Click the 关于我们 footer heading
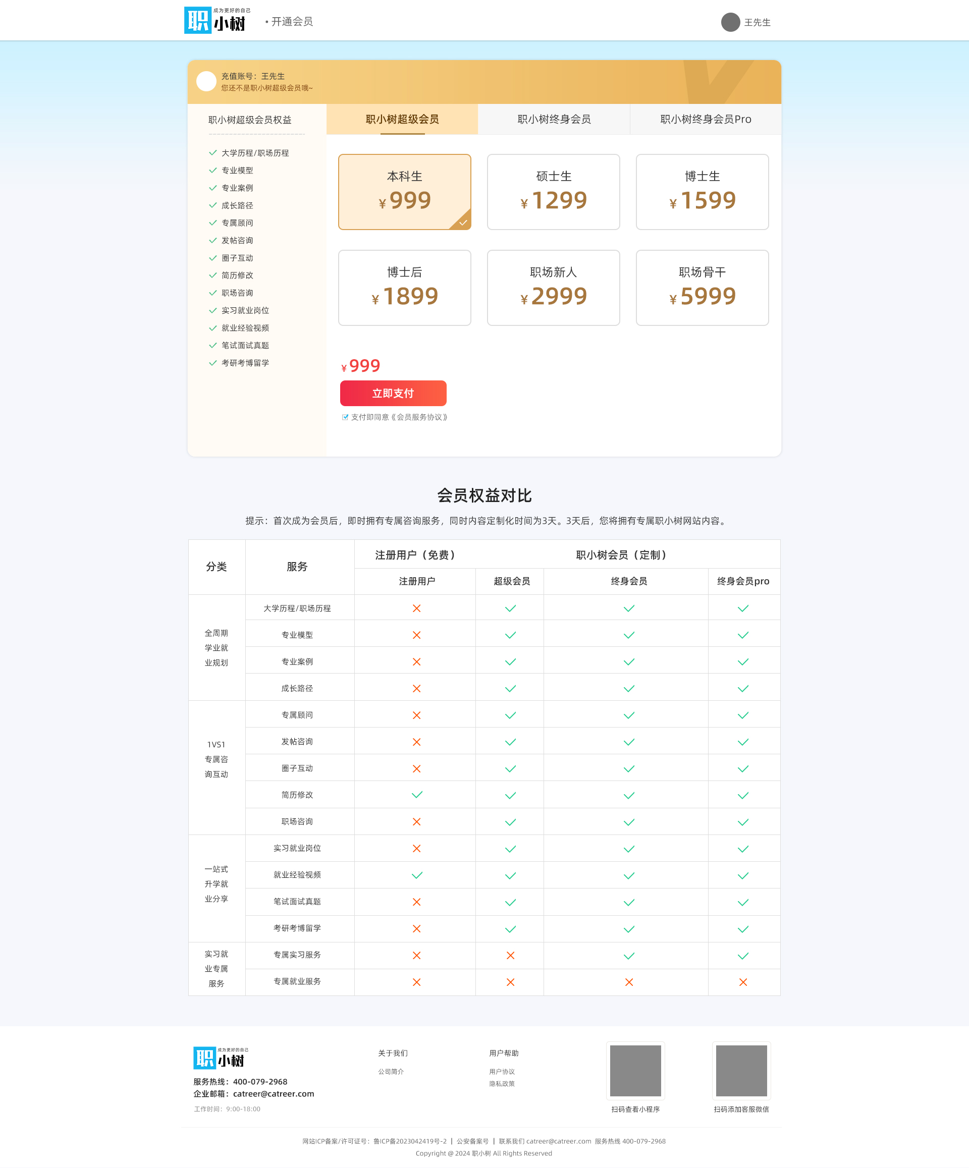 pos(393,1053)
